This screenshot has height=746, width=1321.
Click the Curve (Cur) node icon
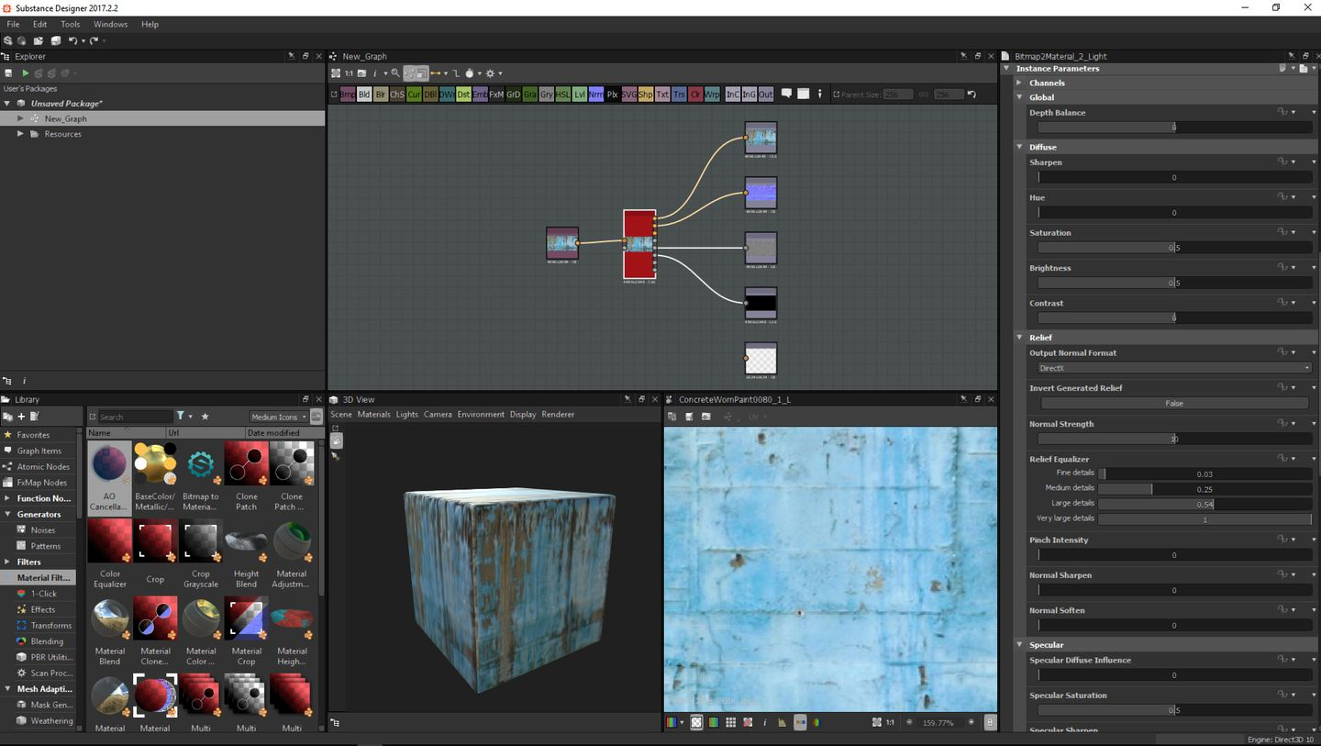(414, 95)
